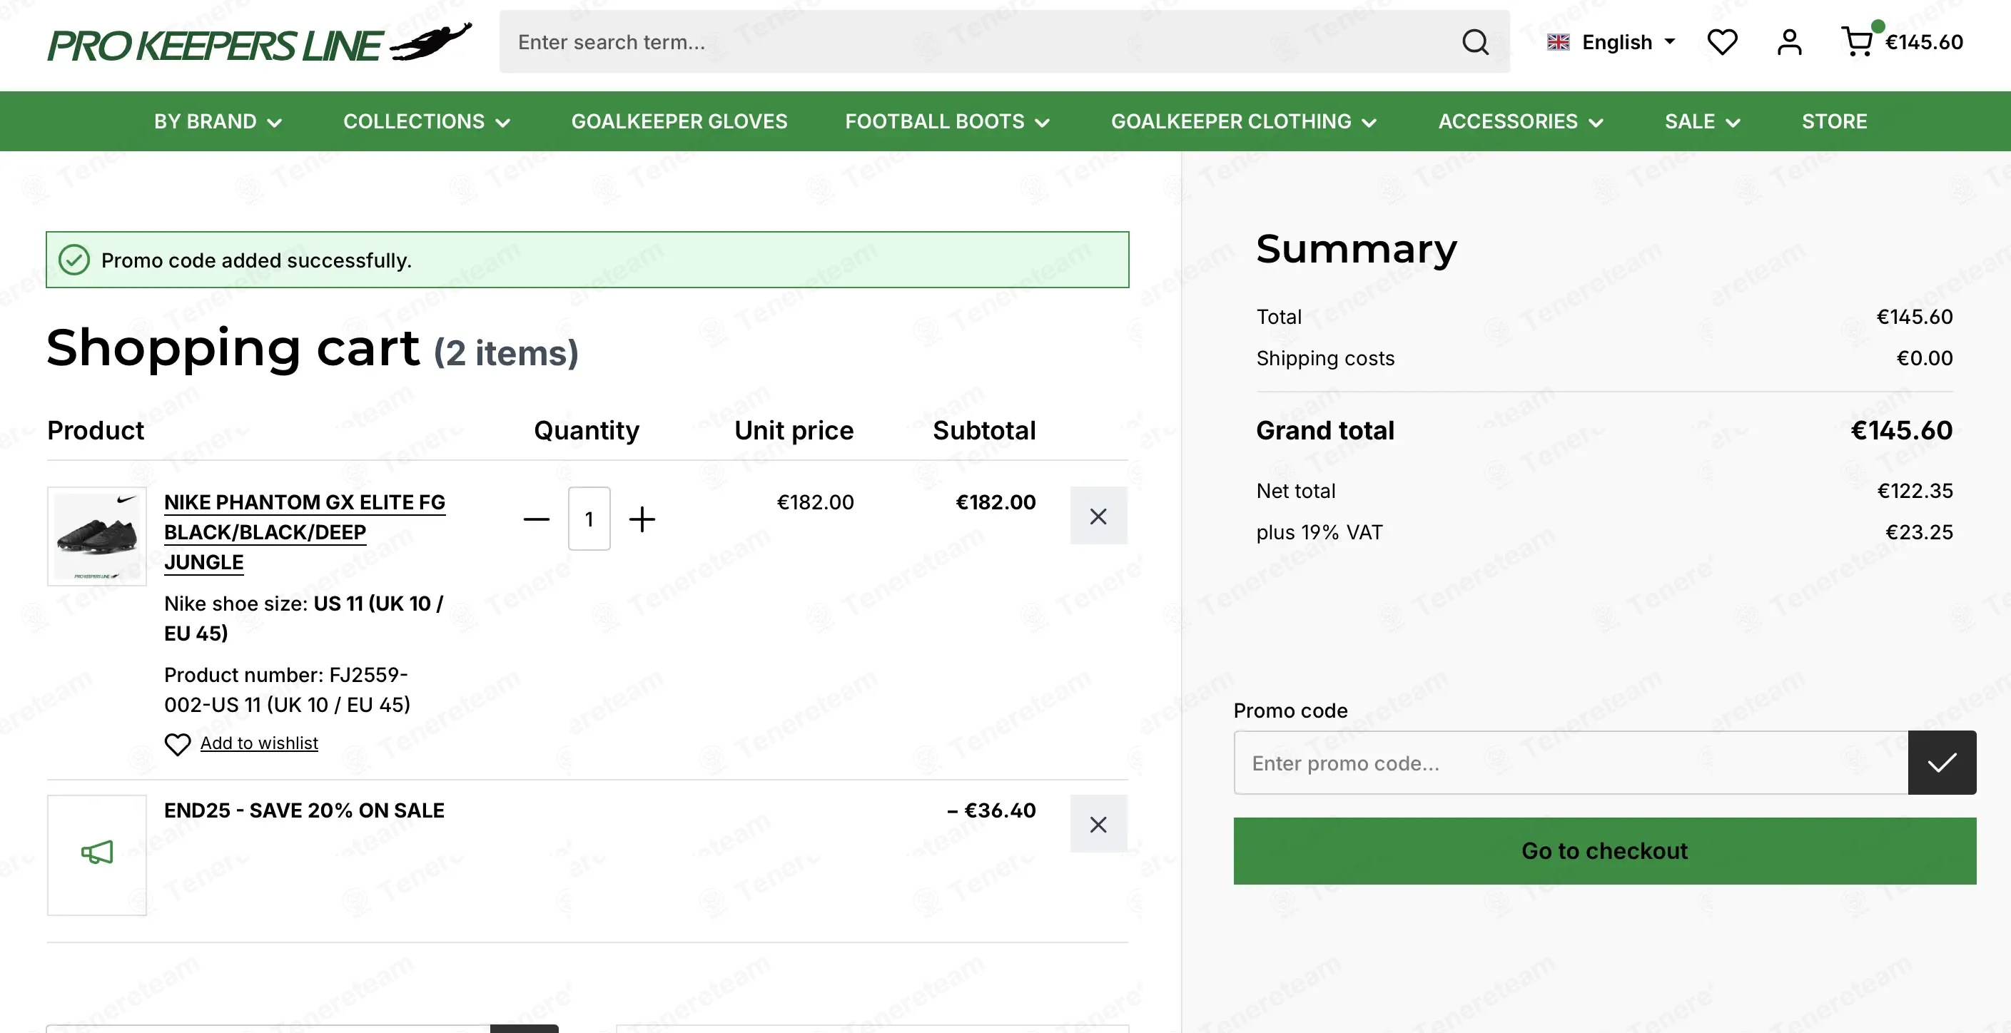The image size is (2011, 1033).
Task: Expand the FOOTBALL BOOTS menu
Action: [x=948, y=122]
